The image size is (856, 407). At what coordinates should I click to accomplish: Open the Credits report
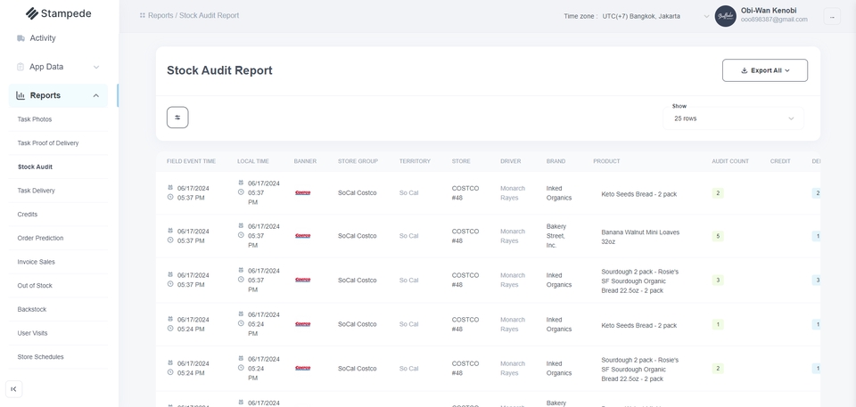pyautogui.click(x=28, y=215)
